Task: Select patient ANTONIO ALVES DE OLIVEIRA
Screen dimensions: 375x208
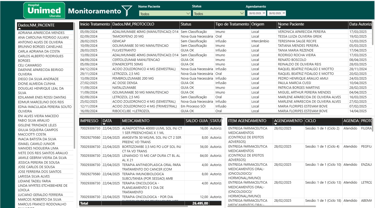Action: point(40,42)
